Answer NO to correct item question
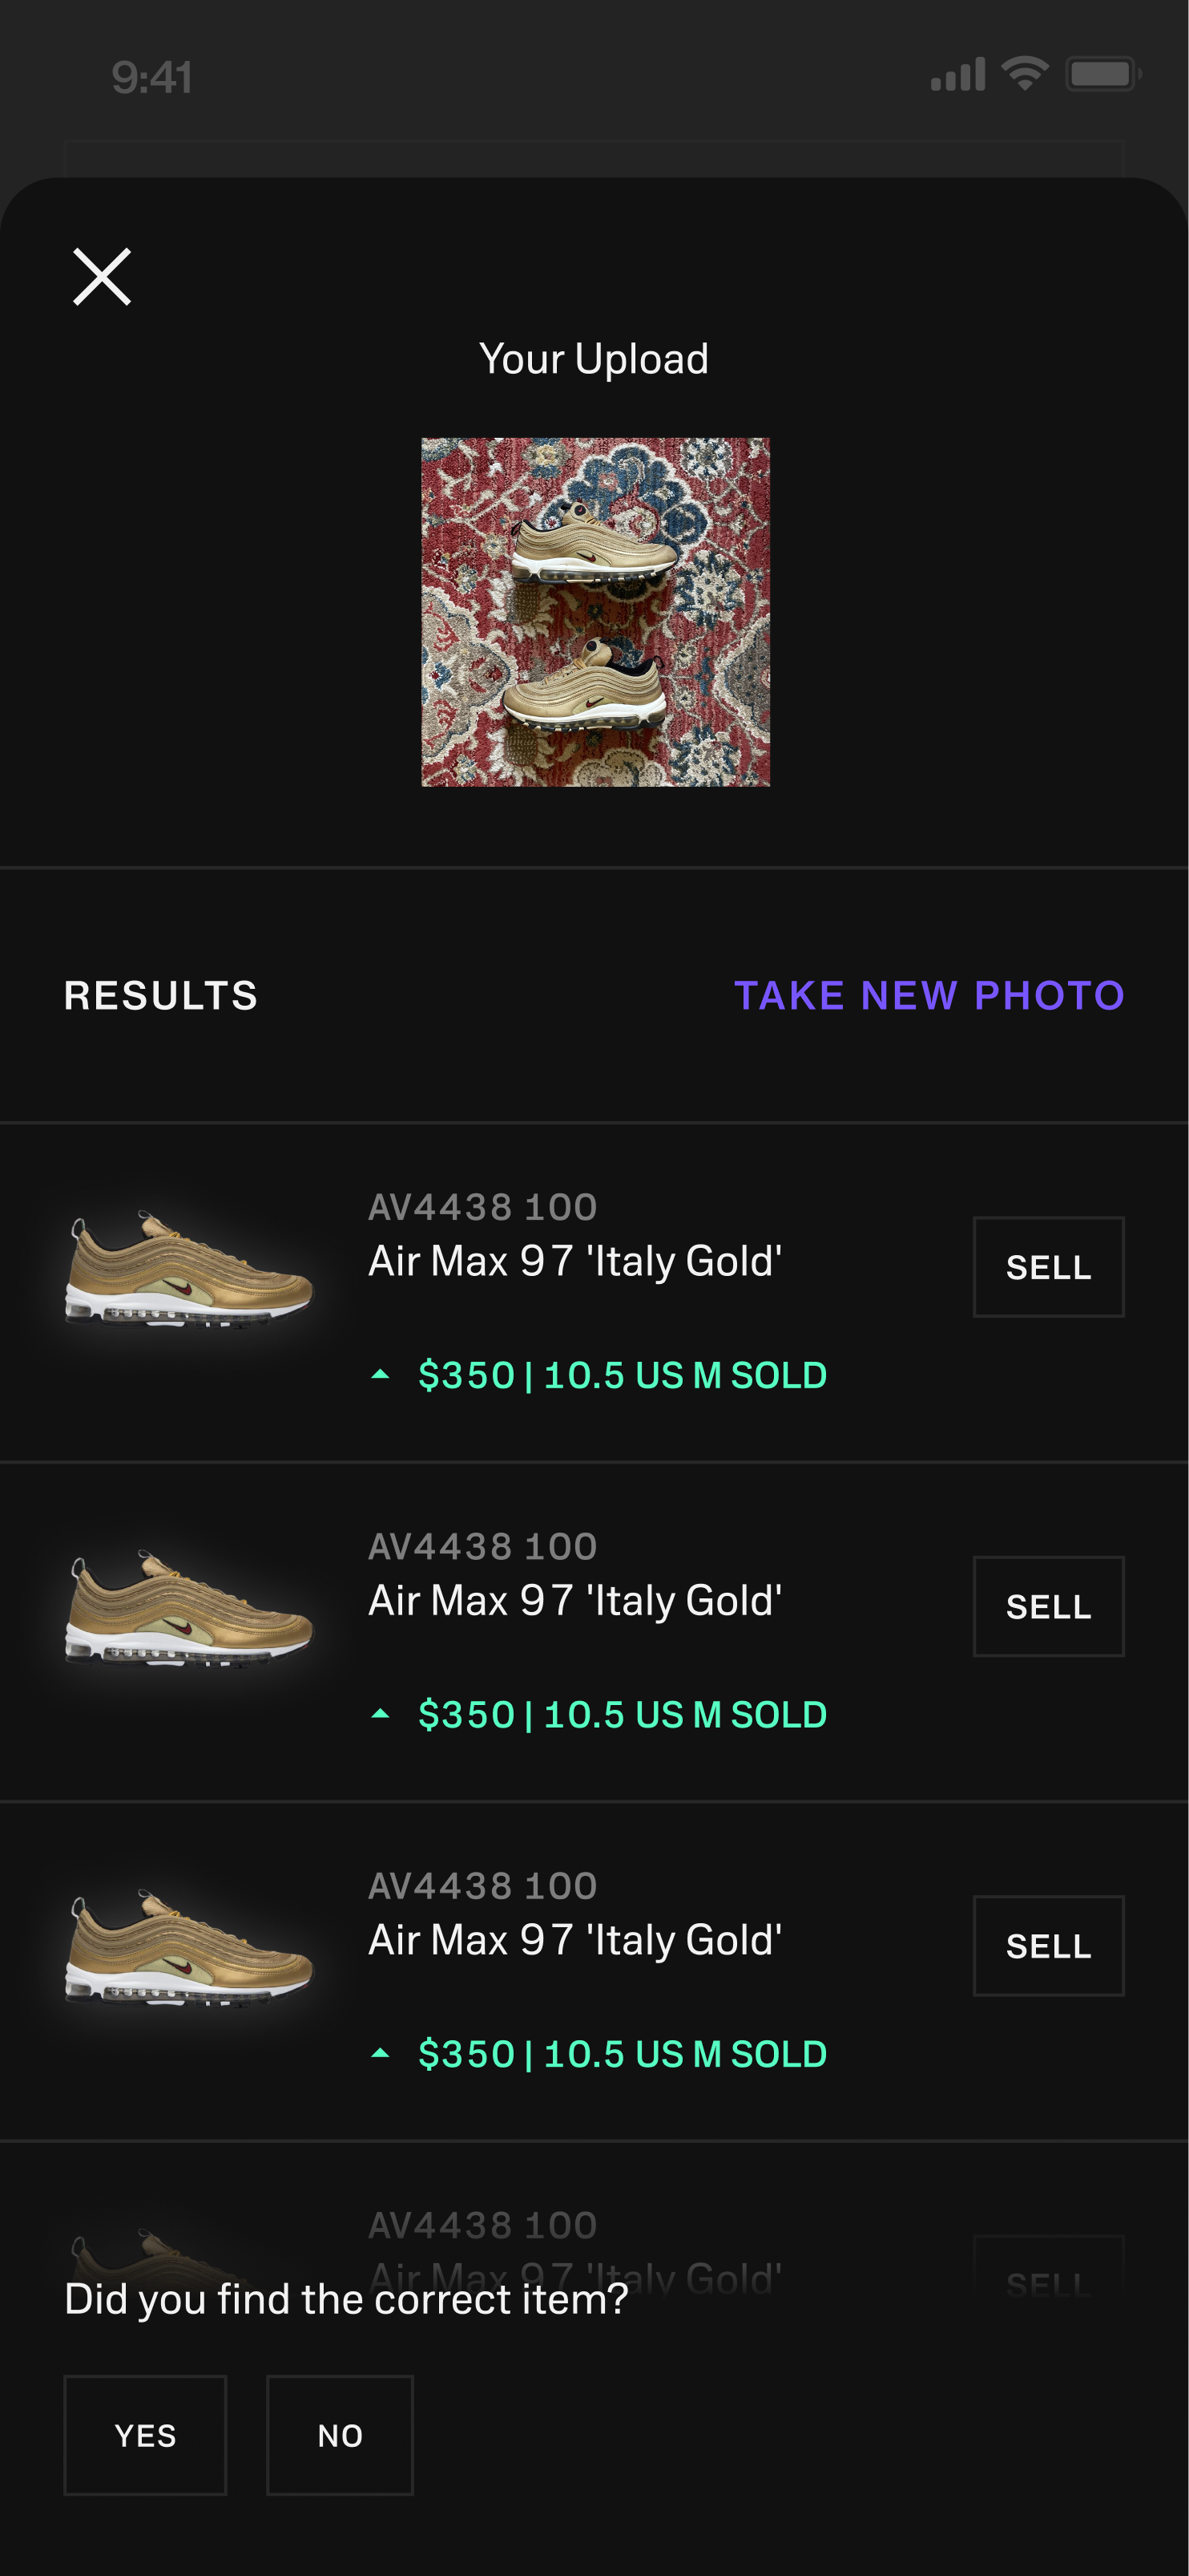This screenshot has height=2576, width=1189. [x=340, y=2435]
